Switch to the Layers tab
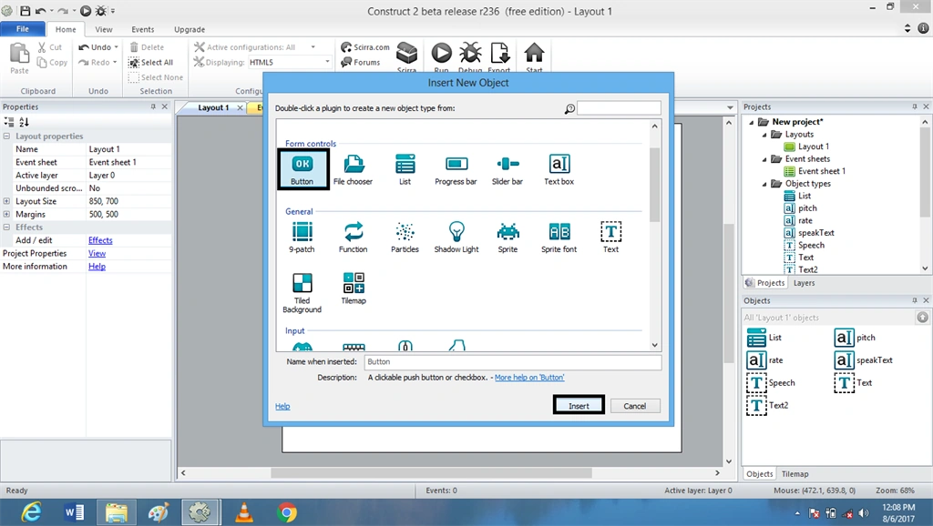933x526 pixels. tap(804, 283)
